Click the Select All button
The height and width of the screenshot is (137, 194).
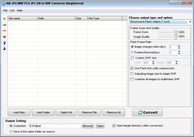(x=66, y=112)
